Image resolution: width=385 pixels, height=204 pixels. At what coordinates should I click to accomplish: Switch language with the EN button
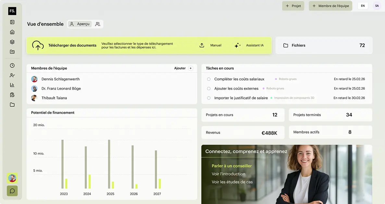tap(363, 6)
